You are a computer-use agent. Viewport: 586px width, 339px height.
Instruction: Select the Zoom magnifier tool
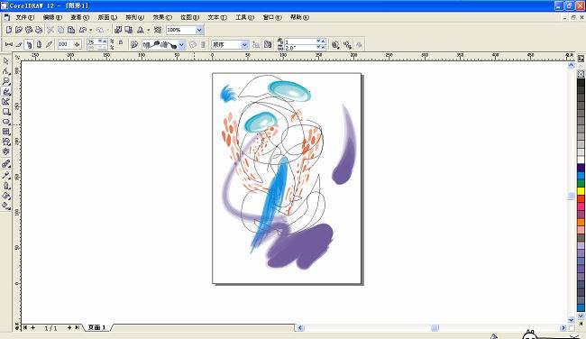[6, 81]
